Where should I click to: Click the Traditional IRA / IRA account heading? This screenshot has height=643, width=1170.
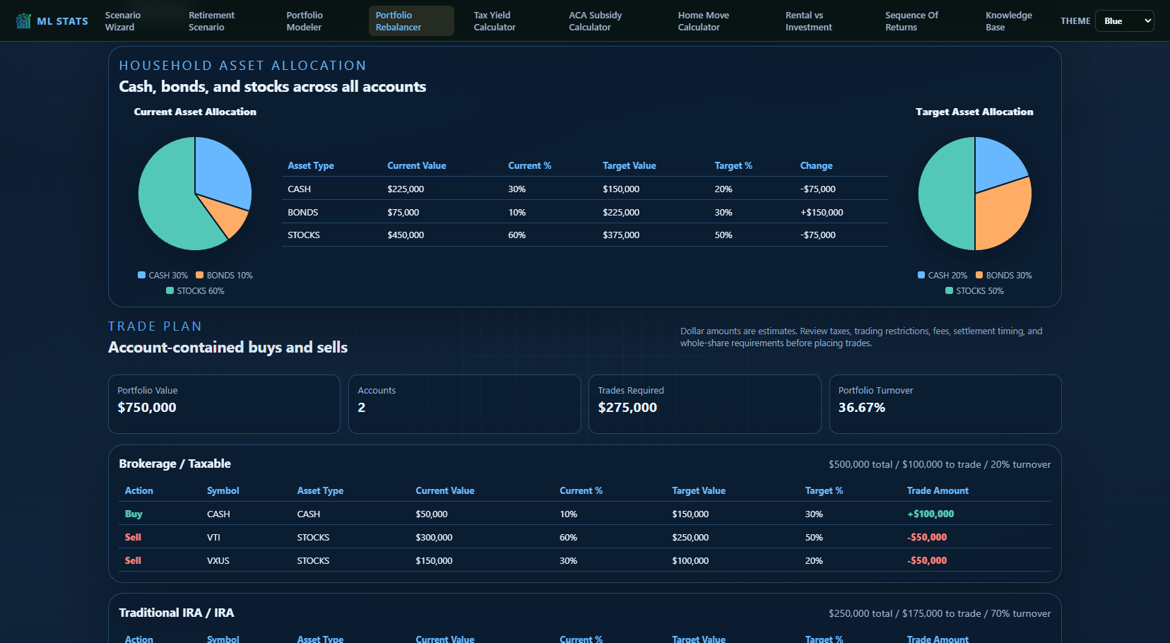pyautogui.click(x=177, y=613)
